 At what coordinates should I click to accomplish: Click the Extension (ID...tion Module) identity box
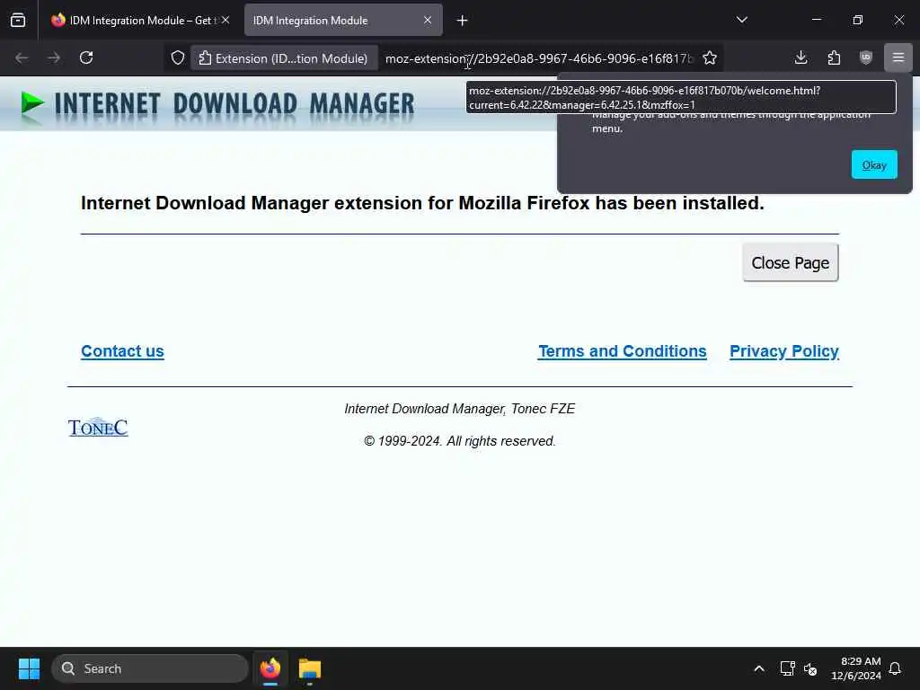284,58
